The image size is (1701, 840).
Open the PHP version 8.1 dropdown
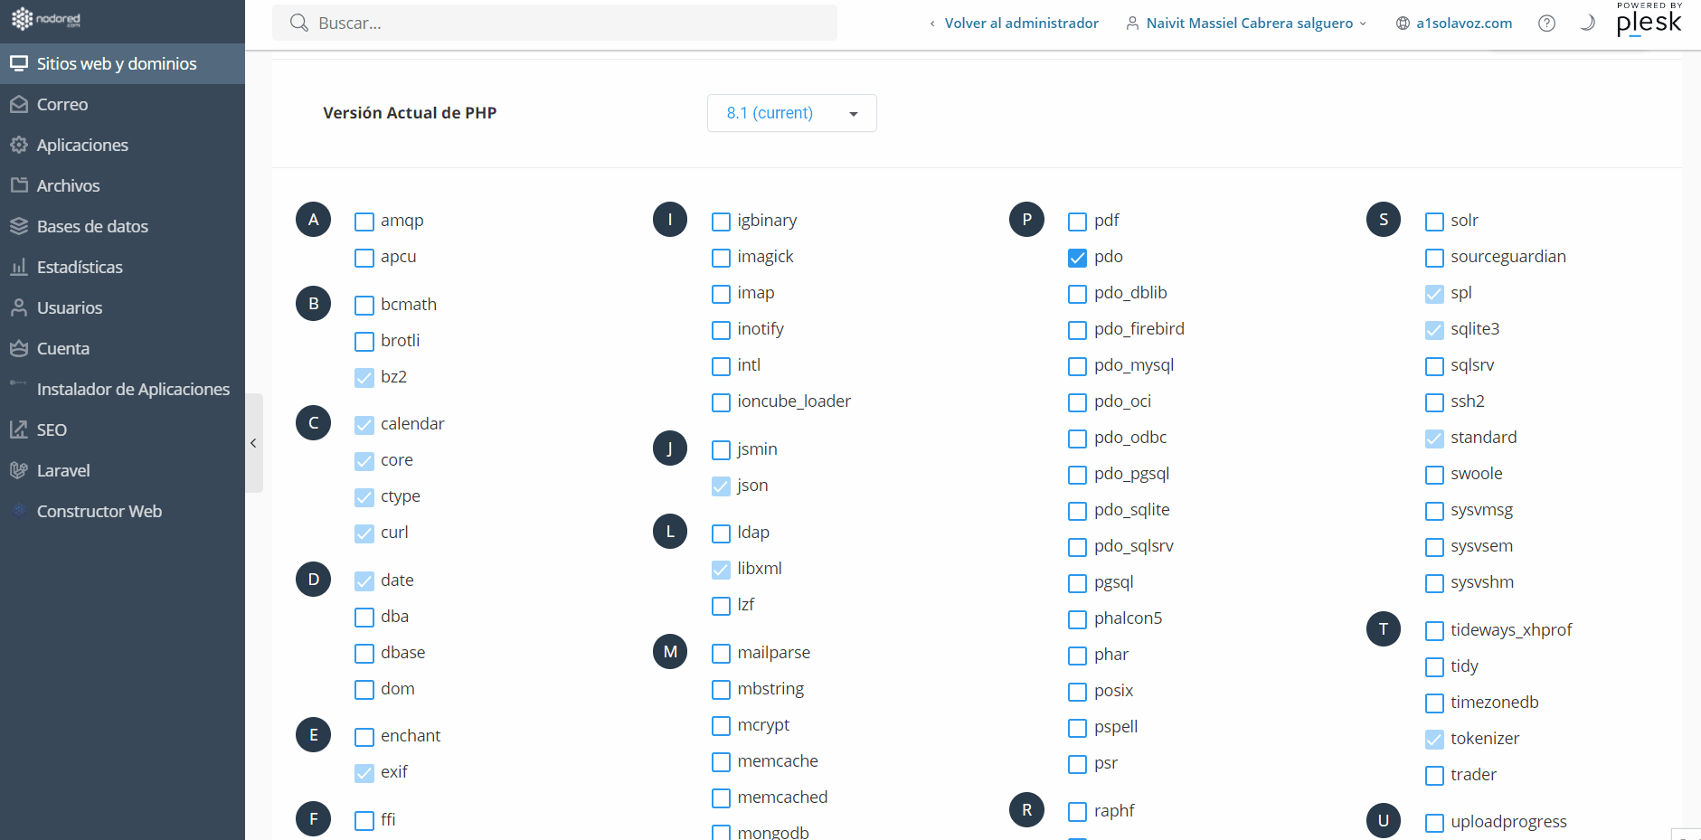click(x=791, y=113)
